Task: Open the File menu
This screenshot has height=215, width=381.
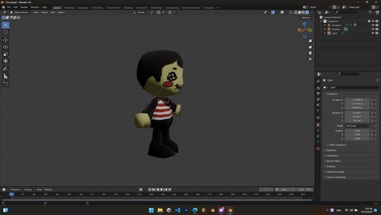Action: 9,7
